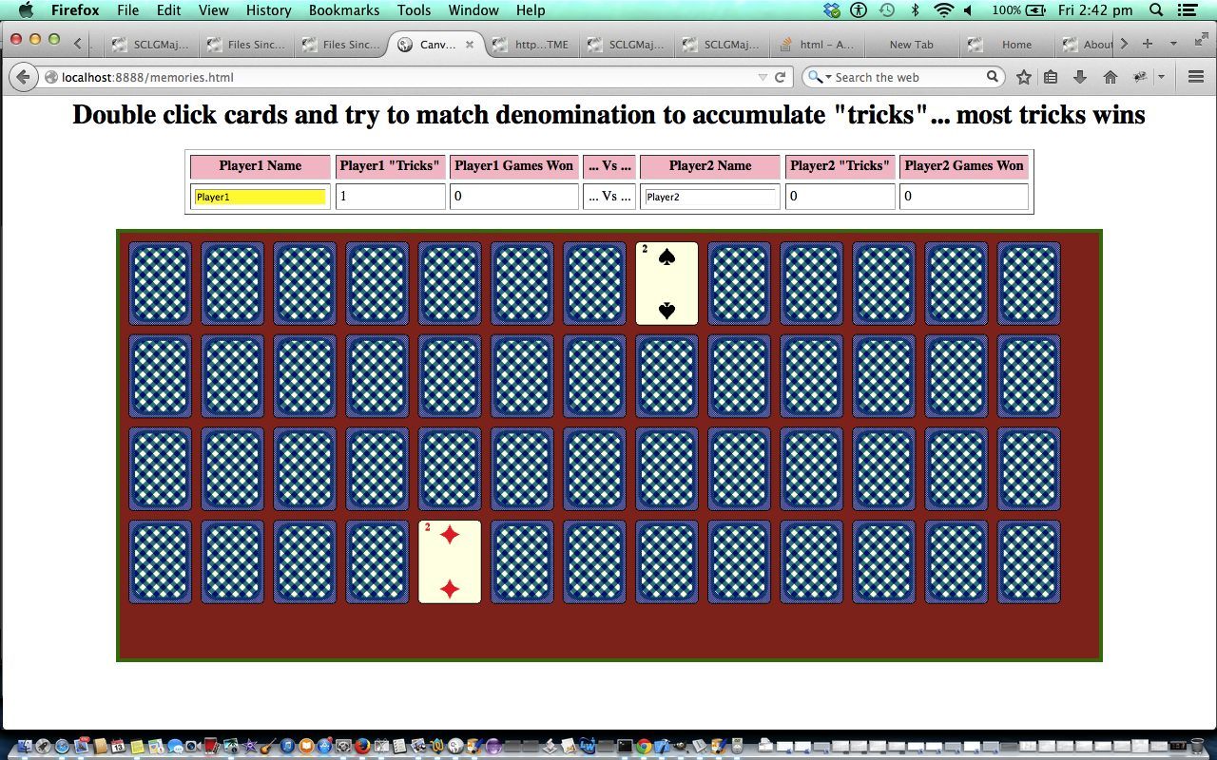Viewport: 1217px width, 760px height.
Task: Open the list all tabs dropdown
Action: [x=1173, y=44]
